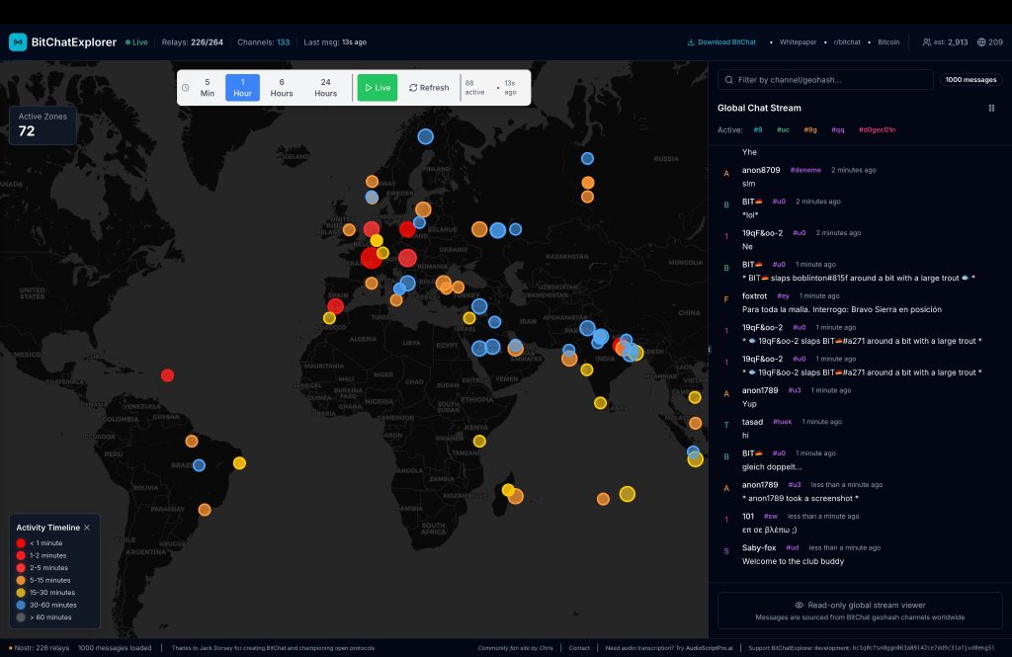1012x657 pixels.
Task: Switch to the 24 Hours time range
Action: pyautogui.click(x=325, y=88)
